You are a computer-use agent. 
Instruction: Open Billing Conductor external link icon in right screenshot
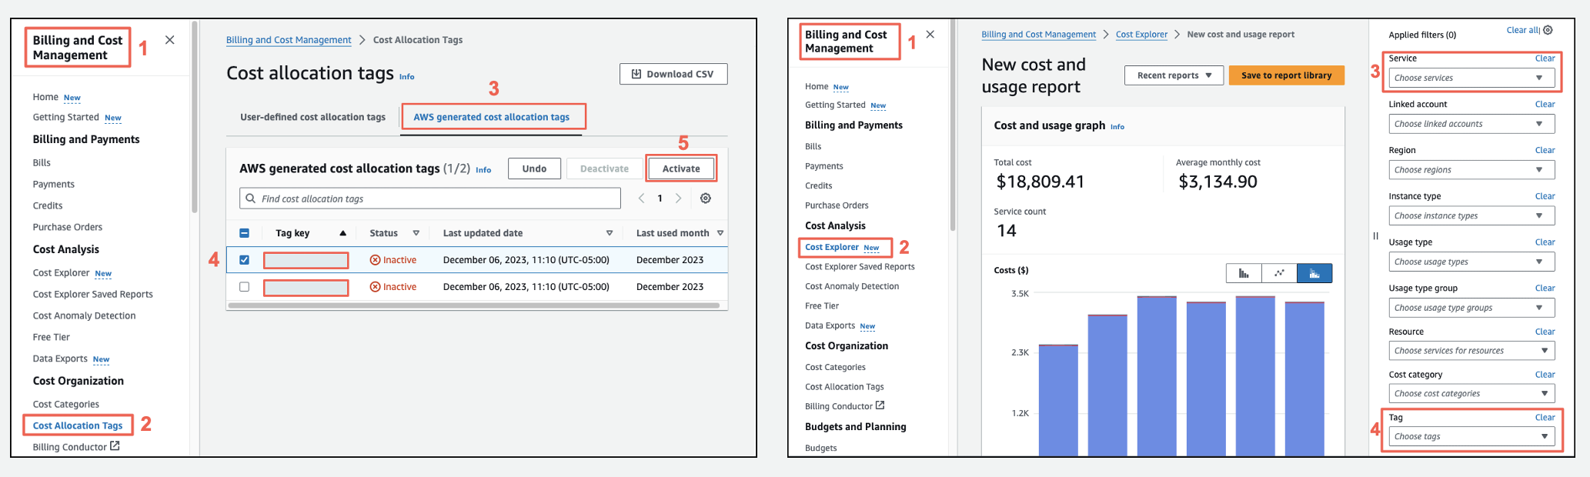pos(880,405)
